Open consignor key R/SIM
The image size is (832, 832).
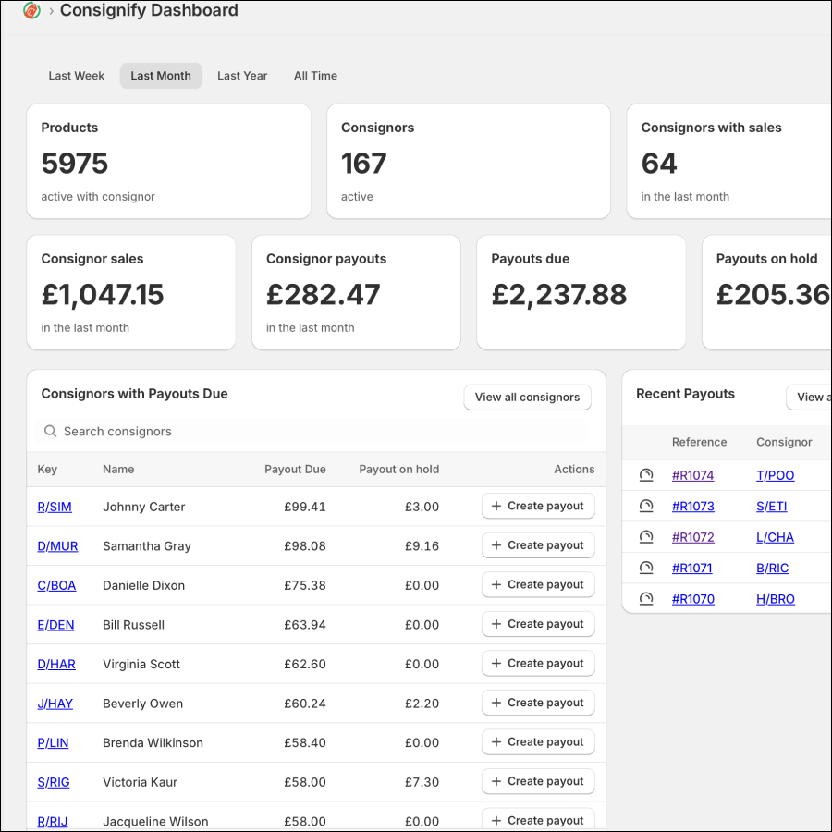(53, 507)
